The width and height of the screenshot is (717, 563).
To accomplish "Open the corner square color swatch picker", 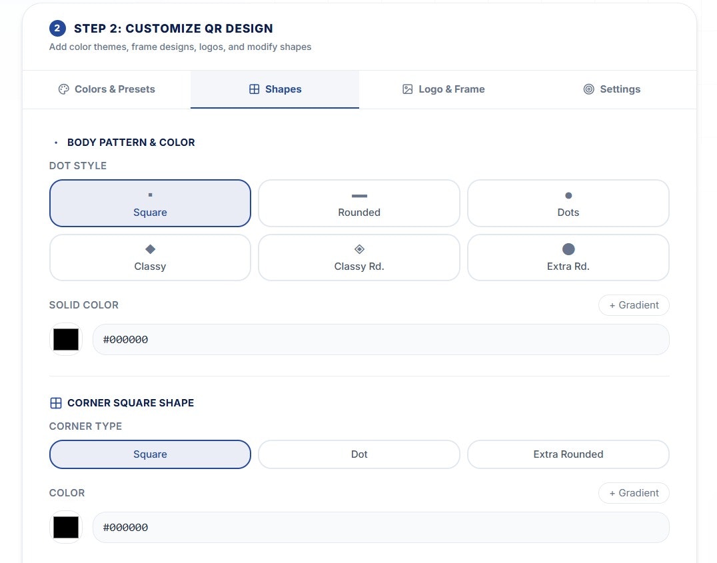I will (x=66, y=527).
